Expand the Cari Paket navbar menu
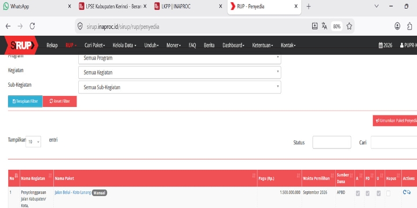Viewport: 417px width, 208px height. (x=94, y=46)
